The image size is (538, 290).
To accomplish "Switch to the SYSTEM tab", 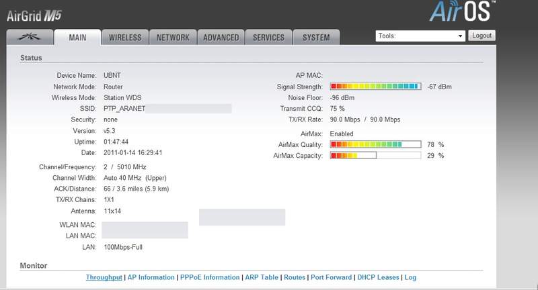I will (x=316, y=38).
